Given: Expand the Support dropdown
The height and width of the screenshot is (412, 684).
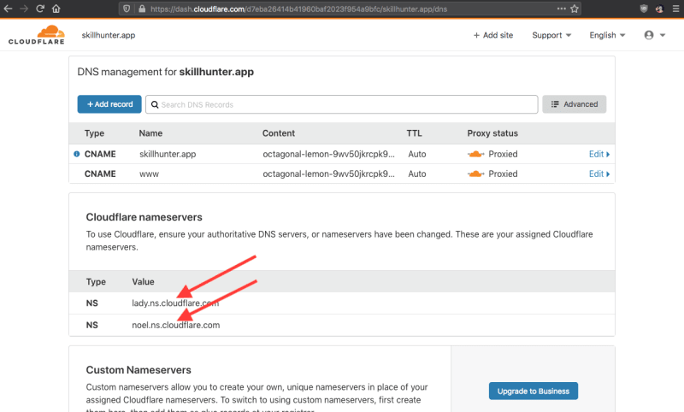Looking at the screenshot, I should coord(551,35).
